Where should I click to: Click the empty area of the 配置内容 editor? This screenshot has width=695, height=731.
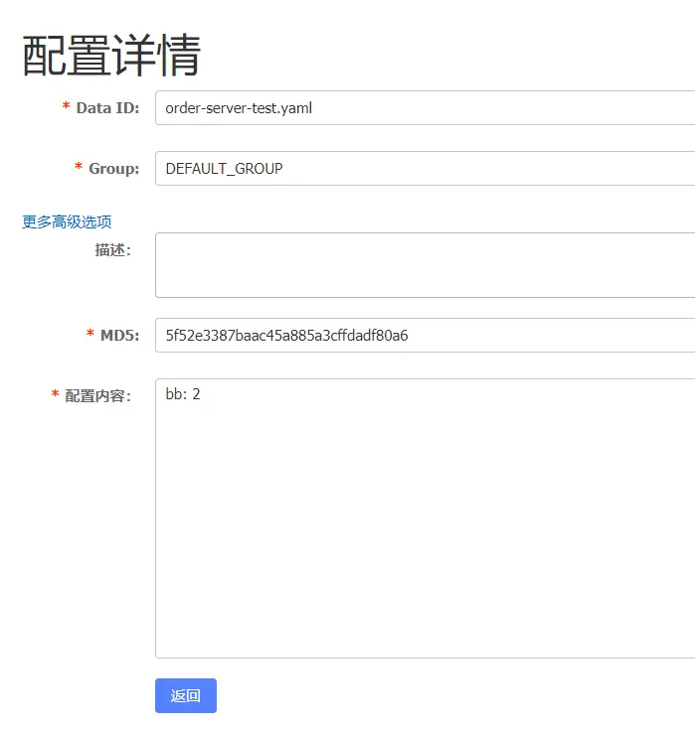pos(425,536)
